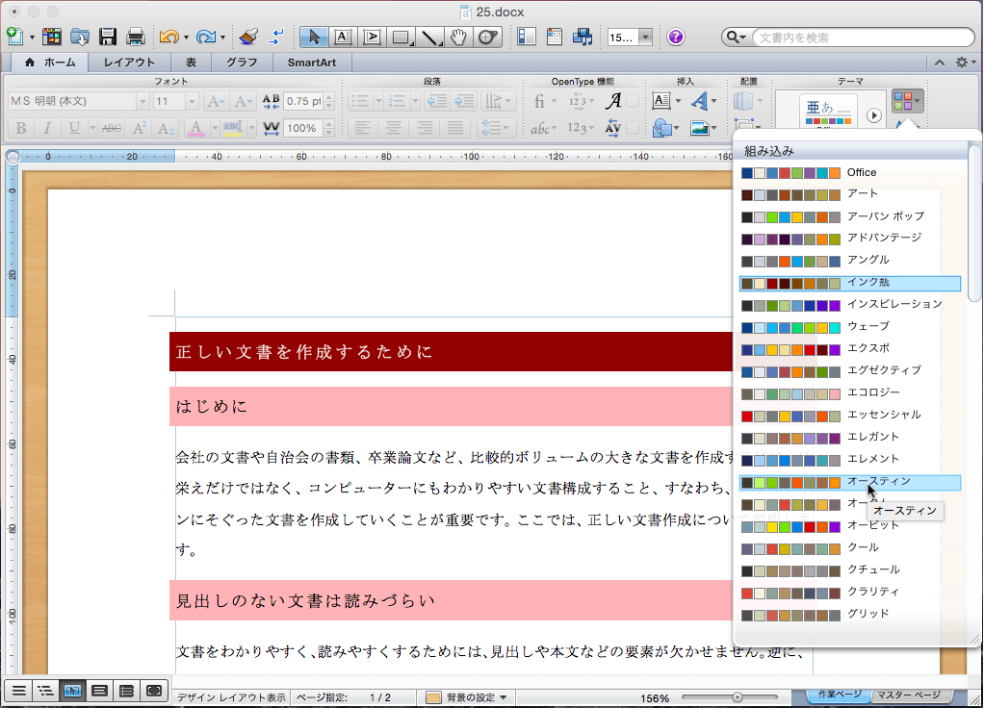
Task: Click the text effects italic A icon
Action: point(613,101)
